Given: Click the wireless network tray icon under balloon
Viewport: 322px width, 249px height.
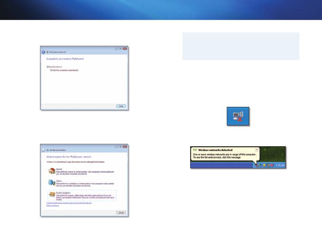Looking at the screenshot, I should (x=256, y=165).
